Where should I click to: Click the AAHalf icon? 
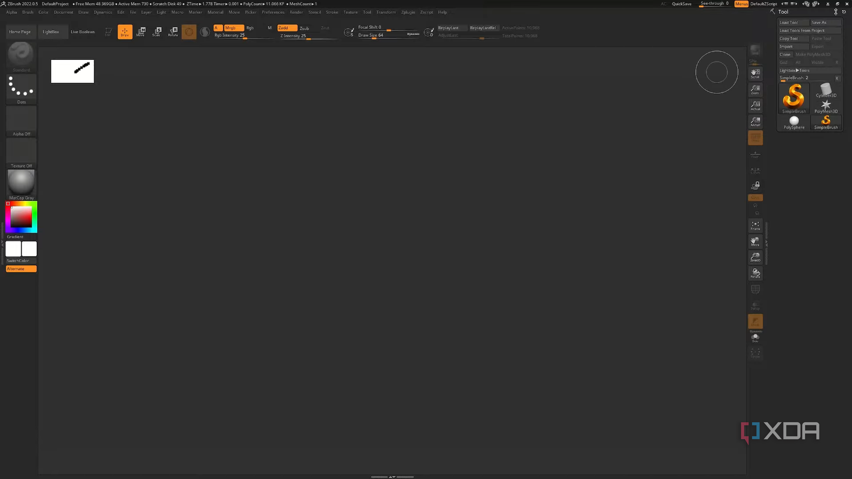coord(755,122)
